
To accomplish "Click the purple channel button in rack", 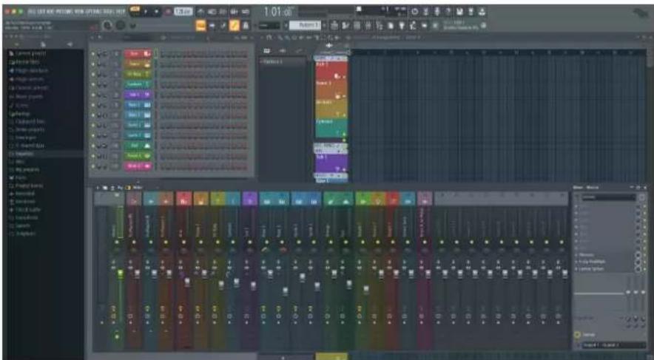I will click(x=138, y=95).
